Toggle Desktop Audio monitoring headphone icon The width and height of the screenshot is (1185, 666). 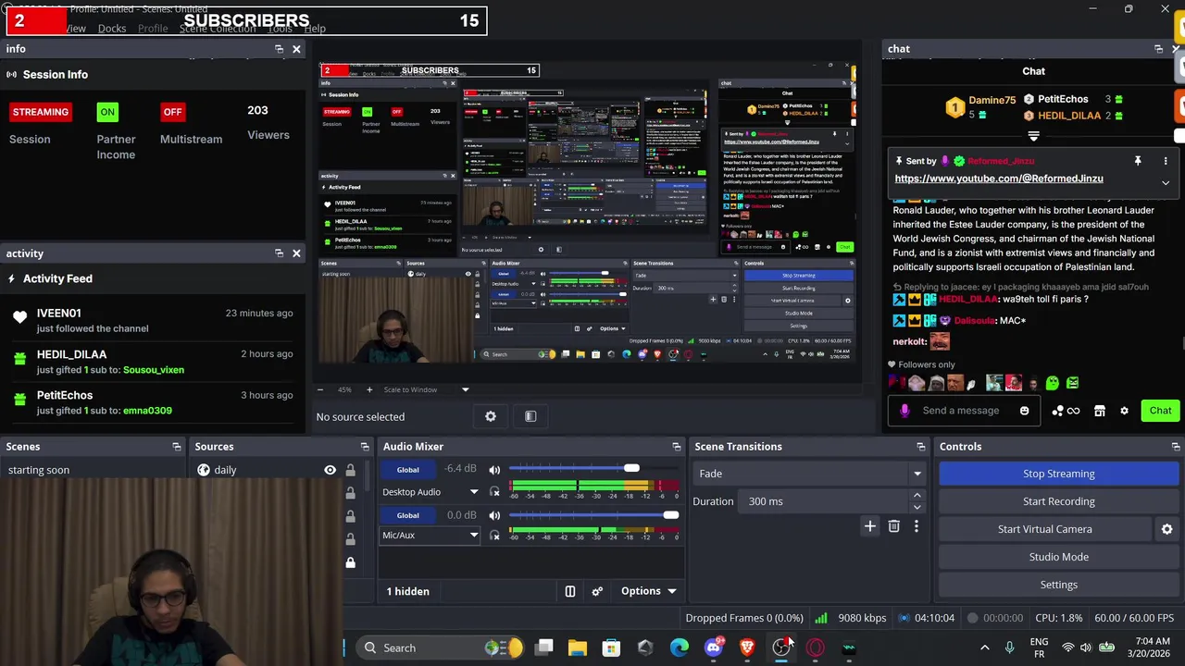[494, 492]
